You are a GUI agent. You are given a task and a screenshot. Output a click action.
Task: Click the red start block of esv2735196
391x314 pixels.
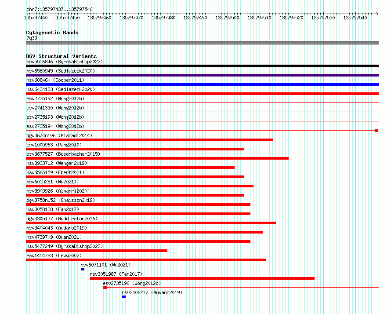105,288
